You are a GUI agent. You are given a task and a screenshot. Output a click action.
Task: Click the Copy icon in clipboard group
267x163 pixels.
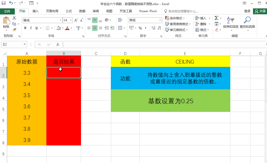[x=14, y=24]
